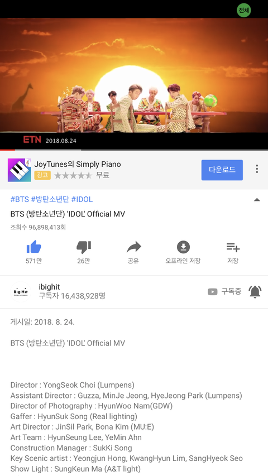Collapse the video description arrow
The width and height of the screenshot is (268, 476).
257,200
